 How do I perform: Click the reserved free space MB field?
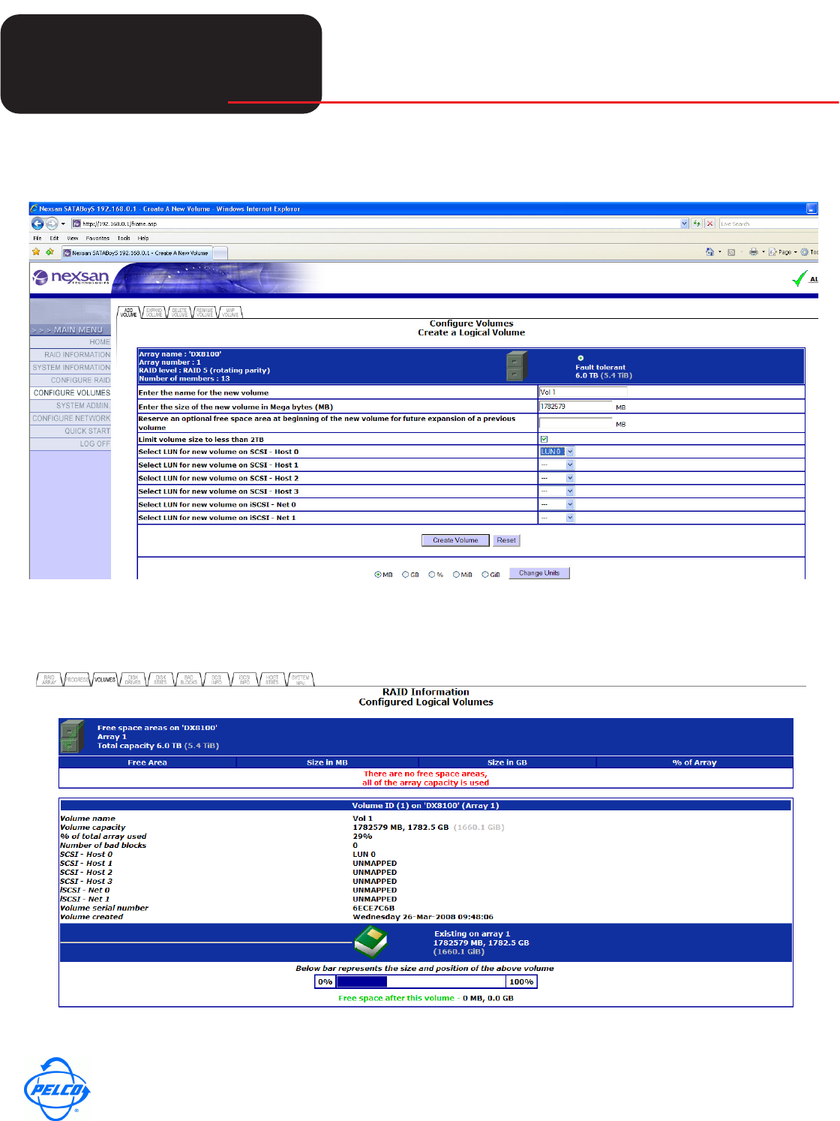pos(575,423)
